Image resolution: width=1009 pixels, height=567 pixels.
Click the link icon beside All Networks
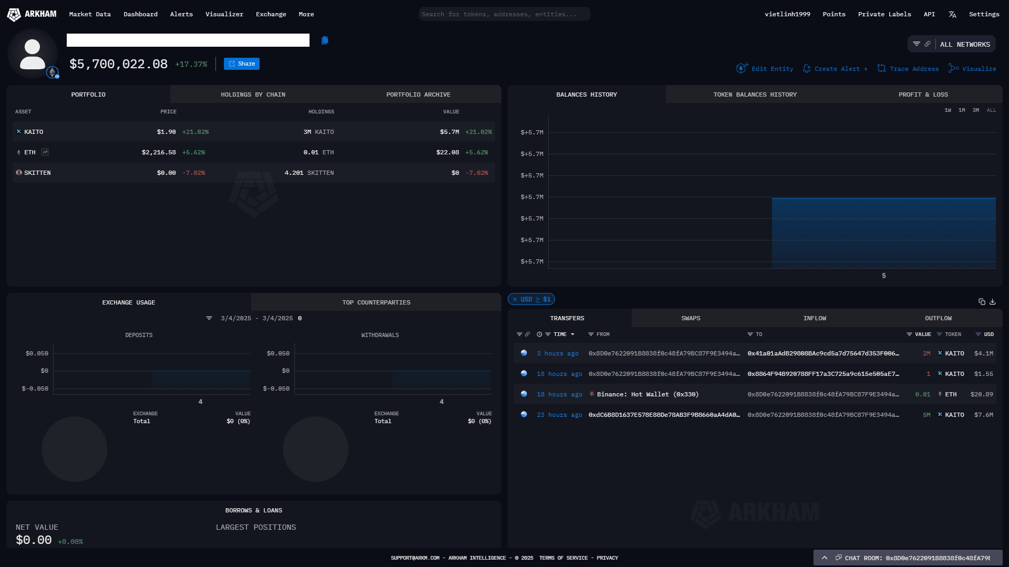928,44
